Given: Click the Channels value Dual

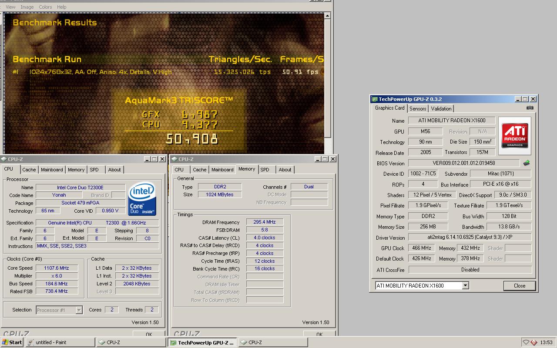Looking at the screenshot, I should [x=309, y=187].
